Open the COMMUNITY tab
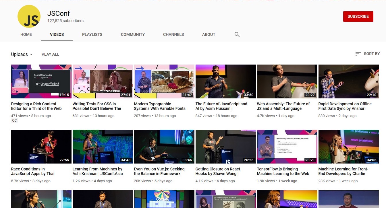The image size is (386, 208). point(133,34)
